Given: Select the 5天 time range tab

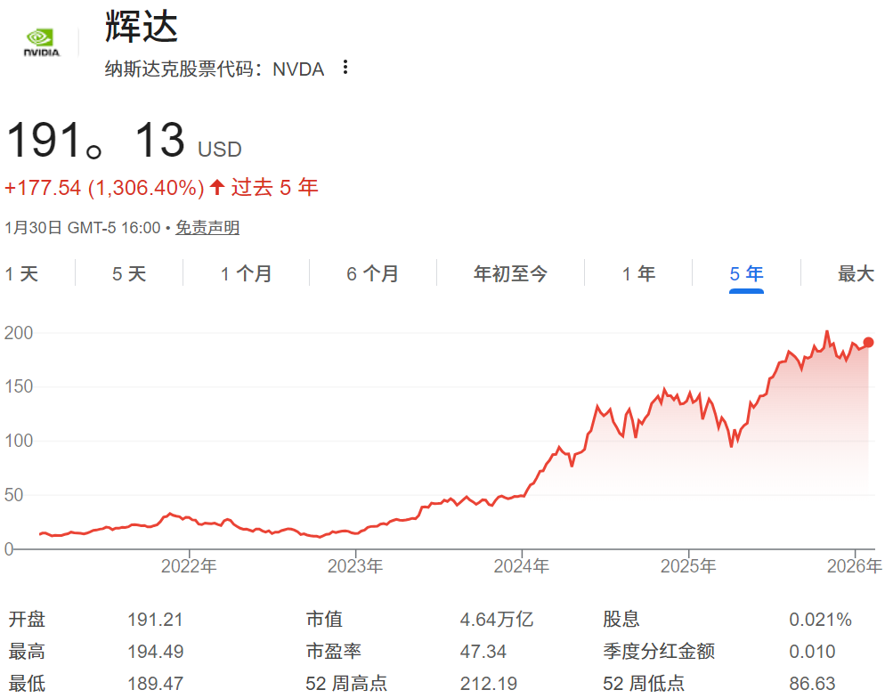Looking at the screenshot, I should click(129, 274).
